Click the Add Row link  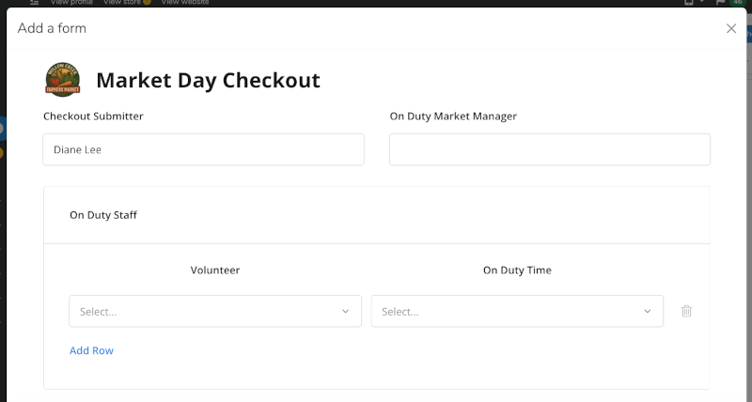pos(91,350)
